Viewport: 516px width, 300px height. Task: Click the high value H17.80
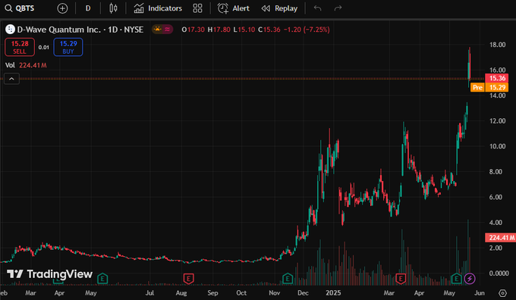tap(219, 30)
